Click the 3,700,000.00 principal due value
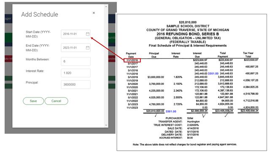272x157 pixels. point(156,84)
